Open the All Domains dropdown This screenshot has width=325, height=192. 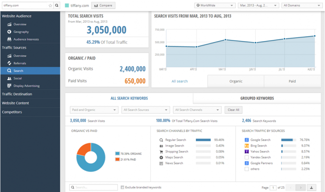click(x=302, y=6)
